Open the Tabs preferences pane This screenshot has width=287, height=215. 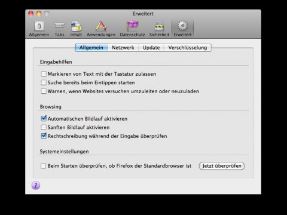pyautogui.click(x=59, y=29)
